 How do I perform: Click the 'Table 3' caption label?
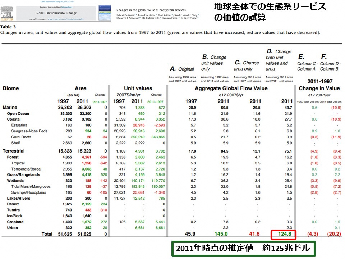pos(8,27)
